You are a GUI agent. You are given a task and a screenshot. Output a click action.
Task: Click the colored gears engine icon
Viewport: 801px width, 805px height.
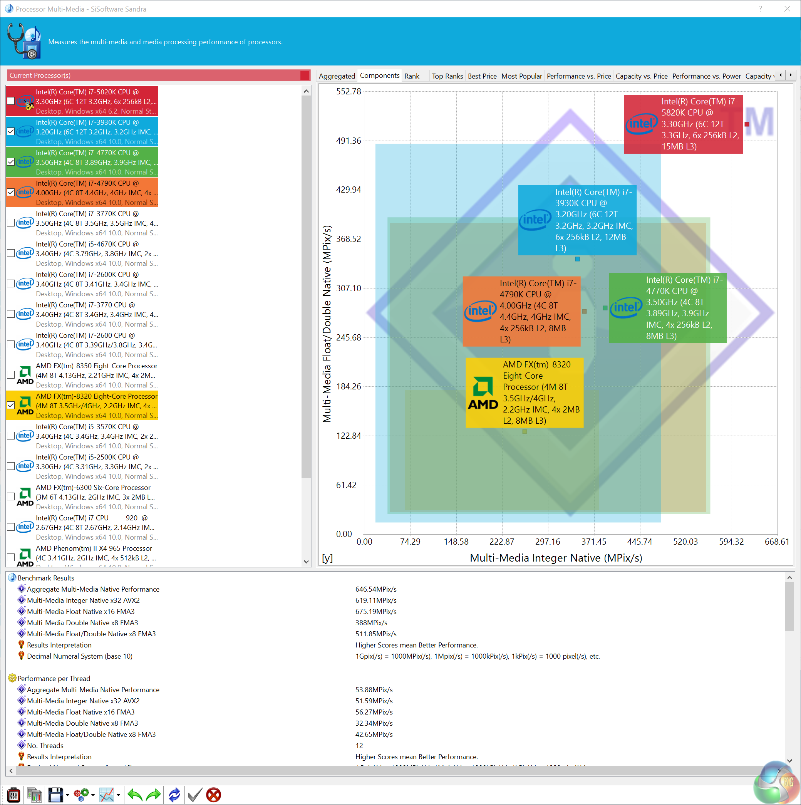pyautogui.click(x=81, y=795)
